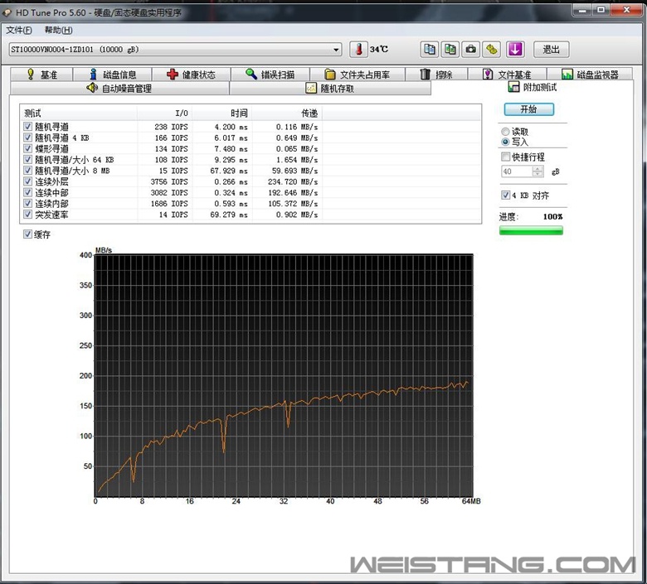Click the 3756 IOPS value

(168, 181)
